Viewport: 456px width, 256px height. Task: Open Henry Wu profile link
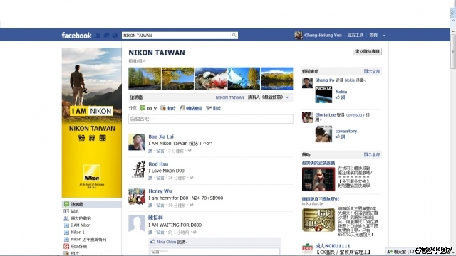coord(160,191)
